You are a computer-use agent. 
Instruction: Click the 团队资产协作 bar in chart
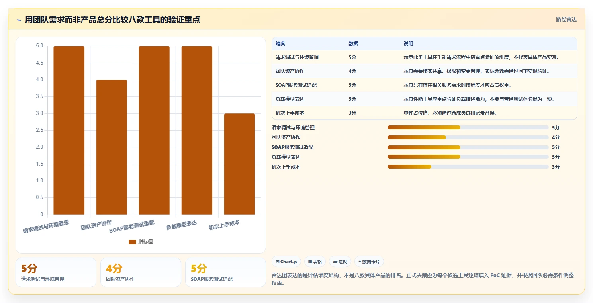coord(112,147)
